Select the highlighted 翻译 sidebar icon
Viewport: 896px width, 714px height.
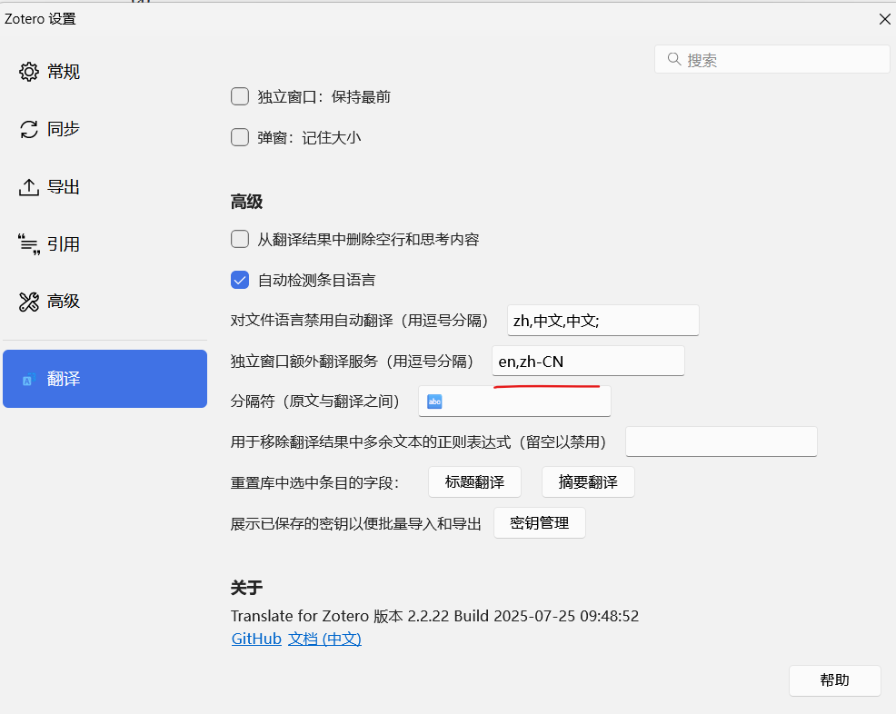[31, 378]
